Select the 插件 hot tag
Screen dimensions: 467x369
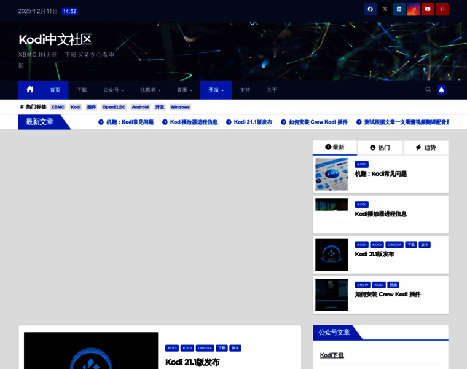click(92, 107)
